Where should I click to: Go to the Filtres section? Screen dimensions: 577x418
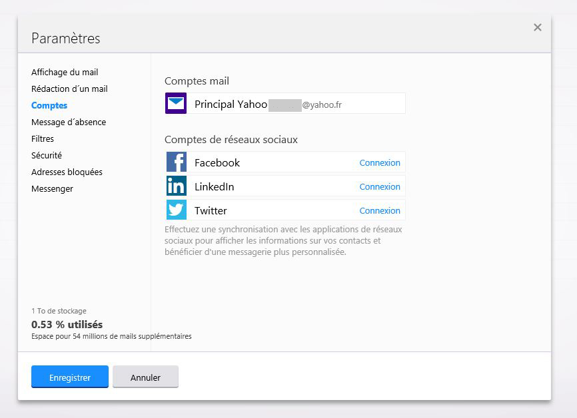click(43, 138)
